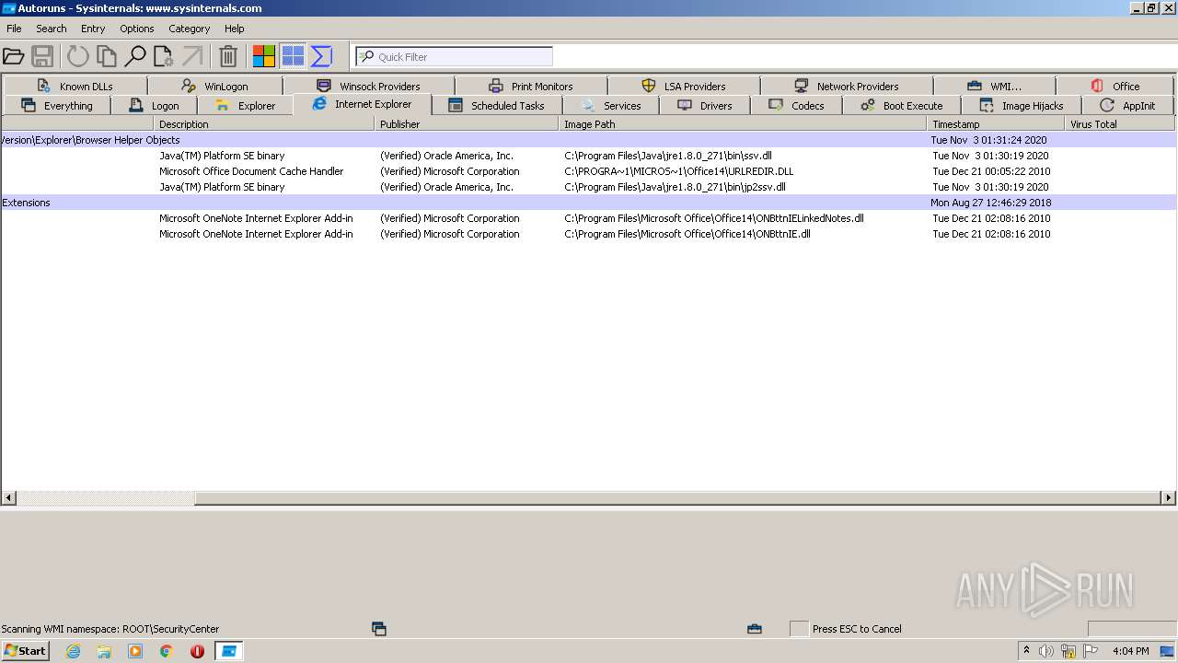
Task: Switch to the Network Providers tab
Action: coord(847,86)
